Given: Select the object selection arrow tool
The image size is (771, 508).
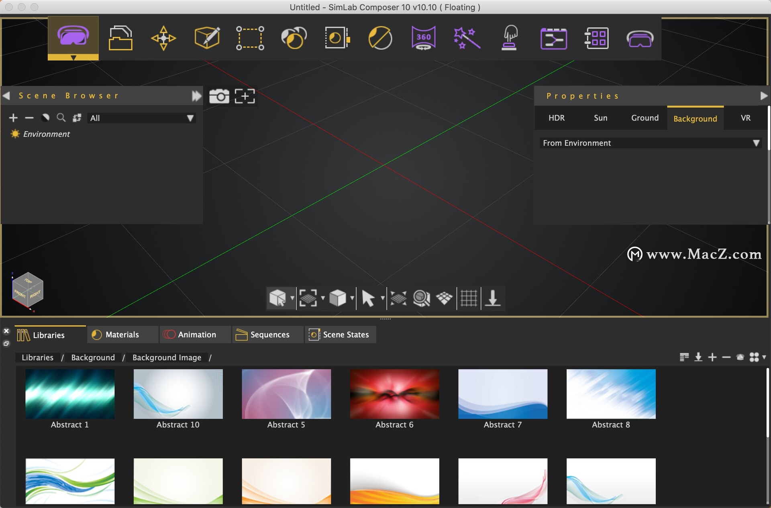Looking at the screenshot, I should [369, 297].
